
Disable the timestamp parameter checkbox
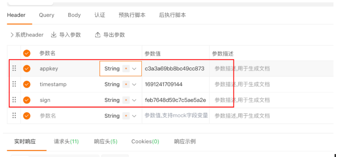(27, 84)
